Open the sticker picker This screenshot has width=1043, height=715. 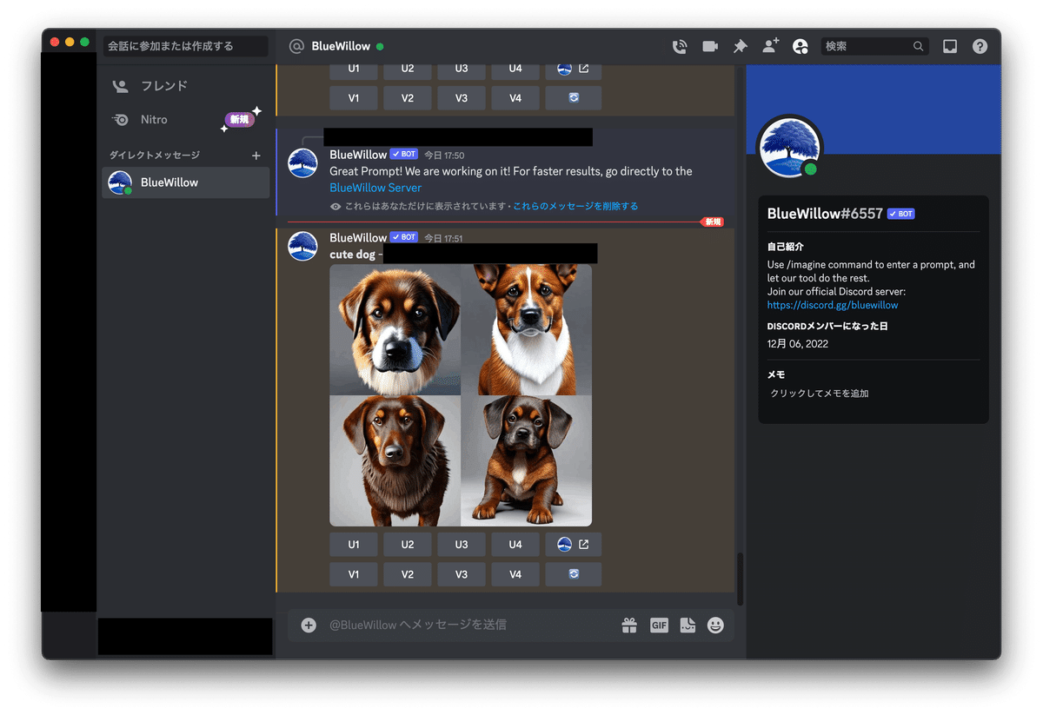688,625
